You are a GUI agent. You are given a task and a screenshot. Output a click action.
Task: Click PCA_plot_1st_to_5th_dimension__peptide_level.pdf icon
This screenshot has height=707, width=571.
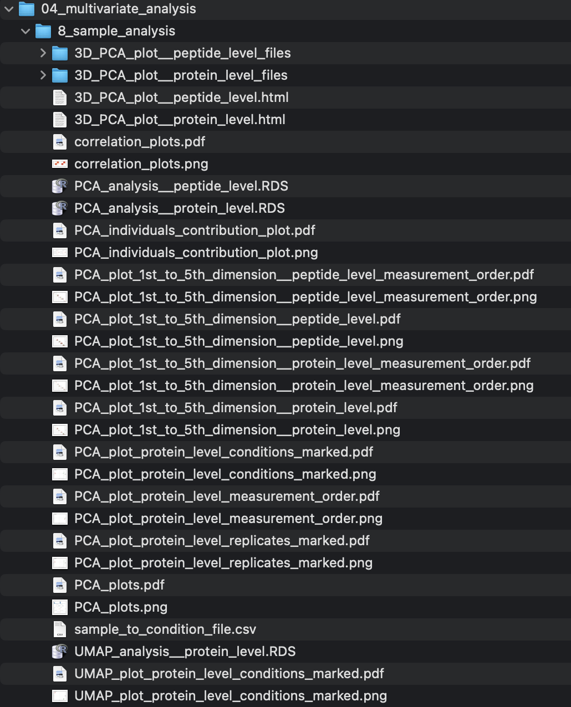click(60, 319)
